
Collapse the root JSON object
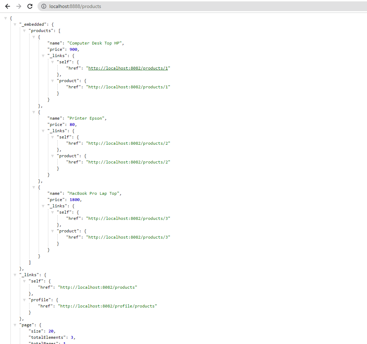(6, 18)
